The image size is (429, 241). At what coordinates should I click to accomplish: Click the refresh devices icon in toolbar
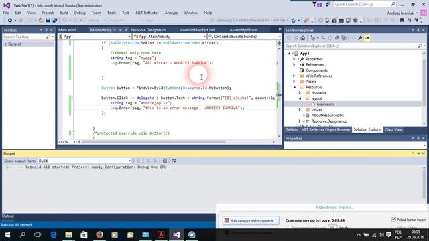click(x=294, y=21)
